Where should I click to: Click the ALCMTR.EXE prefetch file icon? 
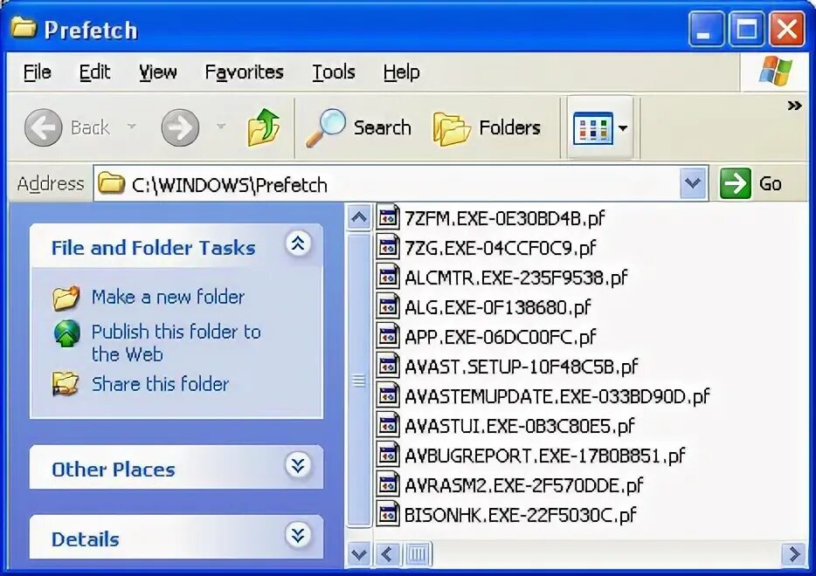coord(388,277)
